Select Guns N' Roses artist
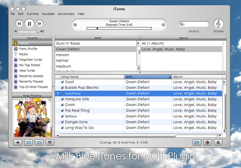 95,44
